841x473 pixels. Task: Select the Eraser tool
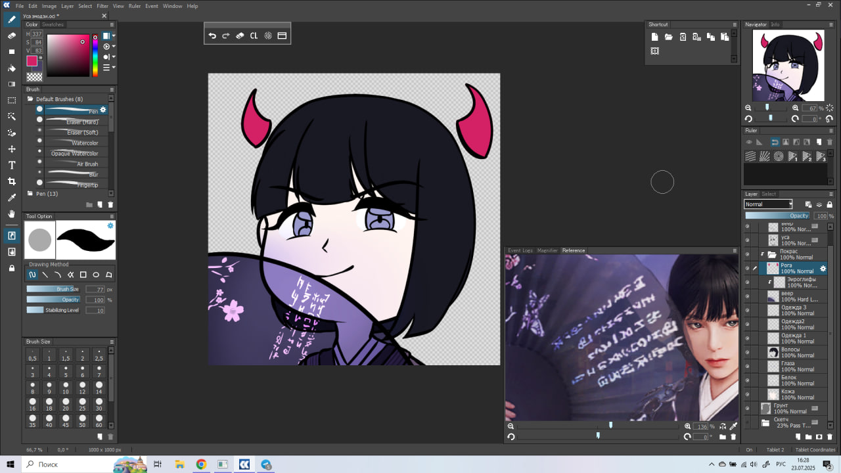pos(12,36)
